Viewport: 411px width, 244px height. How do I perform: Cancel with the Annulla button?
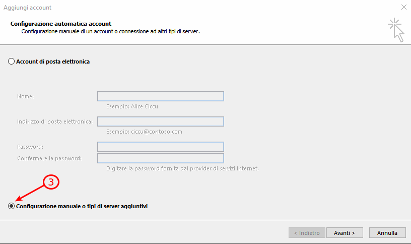tap(387, 233)
